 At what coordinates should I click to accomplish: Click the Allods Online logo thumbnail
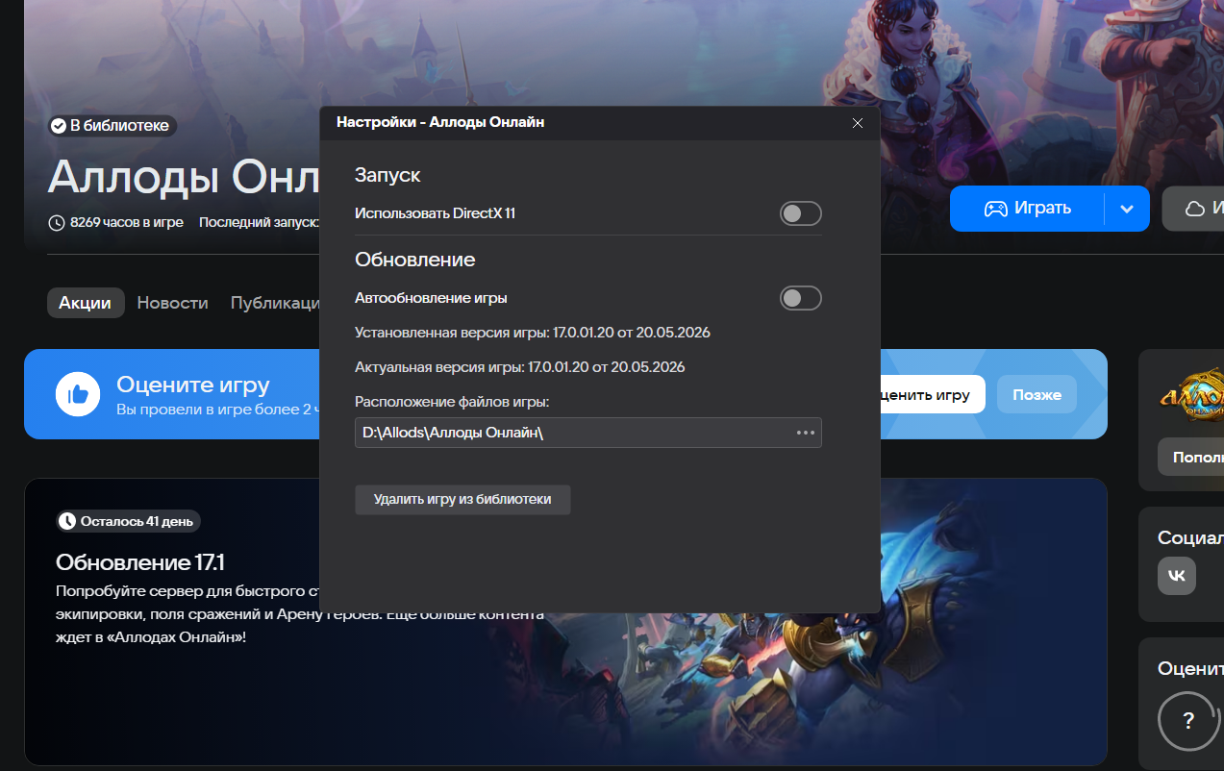(x=1190, y=397)
